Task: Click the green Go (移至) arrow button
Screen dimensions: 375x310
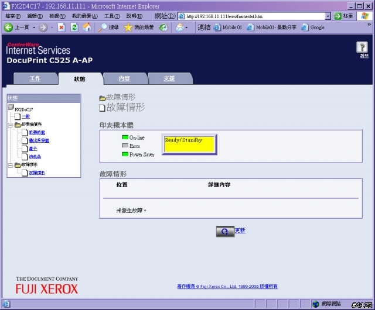Action: coord(337,16)
